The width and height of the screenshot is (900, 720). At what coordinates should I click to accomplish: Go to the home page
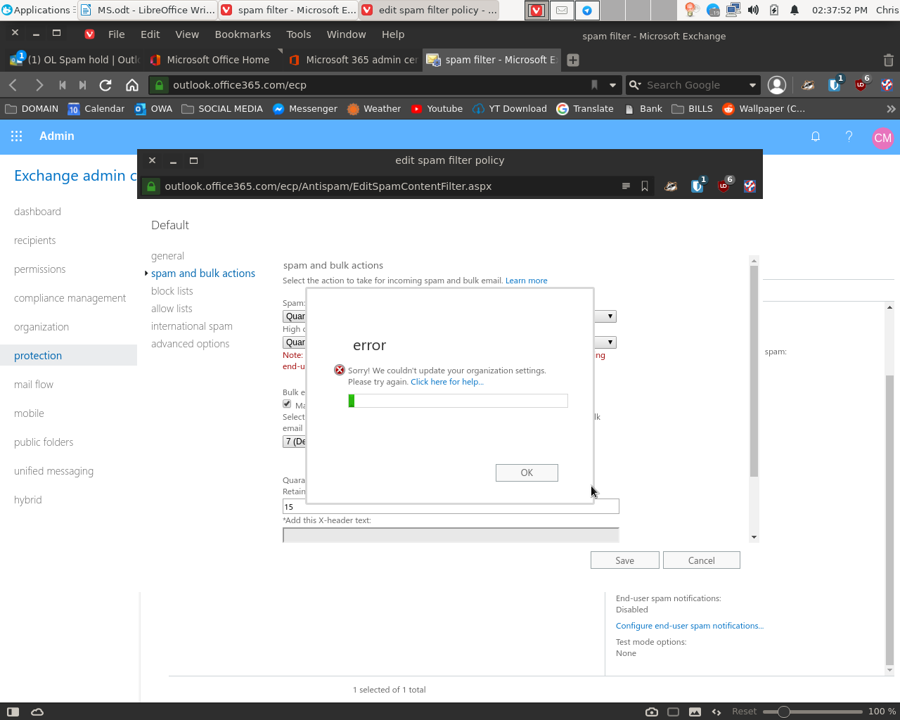click(131, 85)
